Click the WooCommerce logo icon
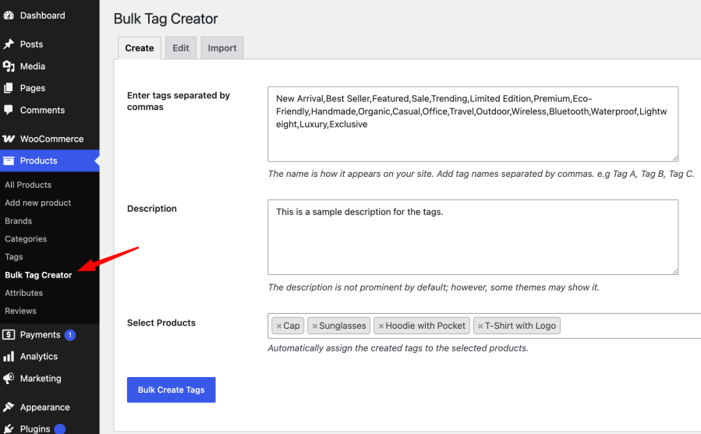The image size is (701, 434). coord(9,139)
